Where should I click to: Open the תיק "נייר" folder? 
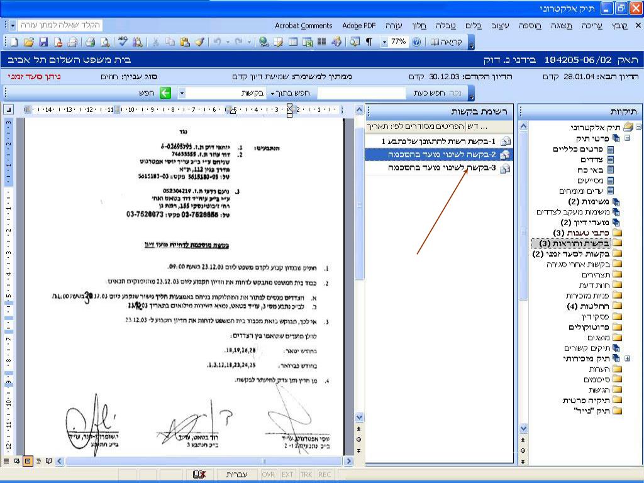(597, 410)
